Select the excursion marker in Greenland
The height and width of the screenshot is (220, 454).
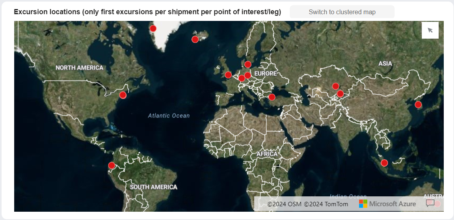[x=153, y=28]
